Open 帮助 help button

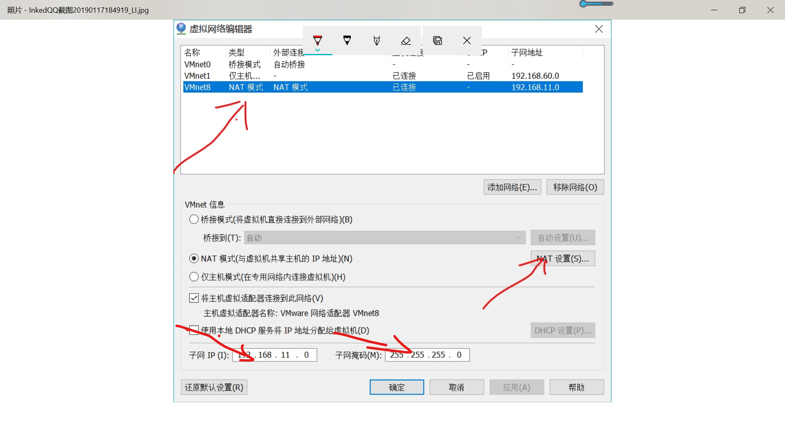pyautogui.click(x=576, y=387)
